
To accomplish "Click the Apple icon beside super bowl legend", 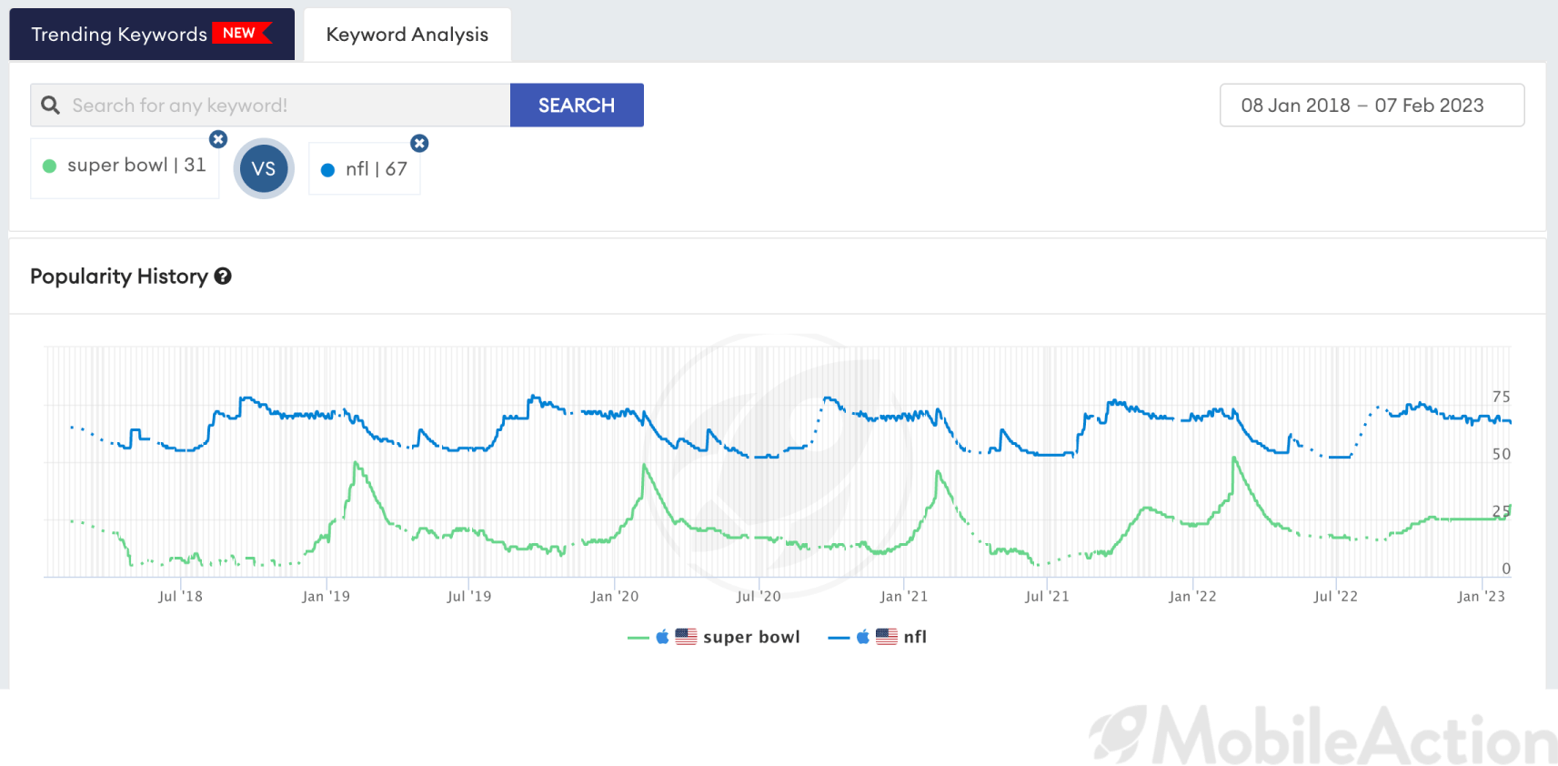I will point(663,637).
